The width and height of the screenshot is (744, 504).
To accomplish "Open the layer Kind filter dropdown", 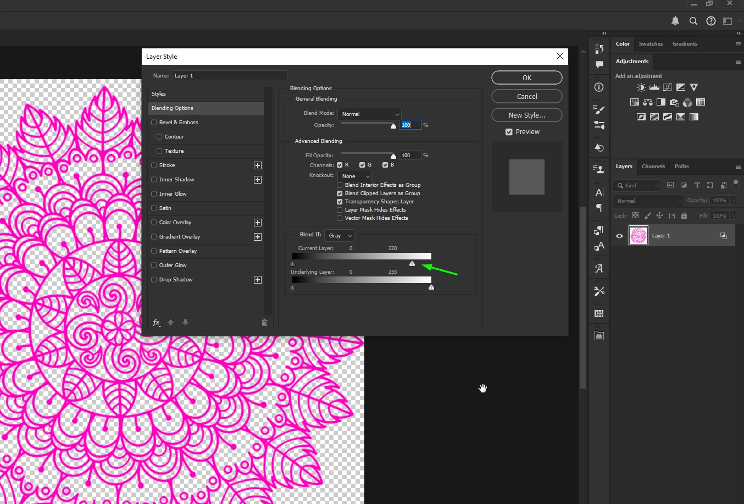I will 637,185.
